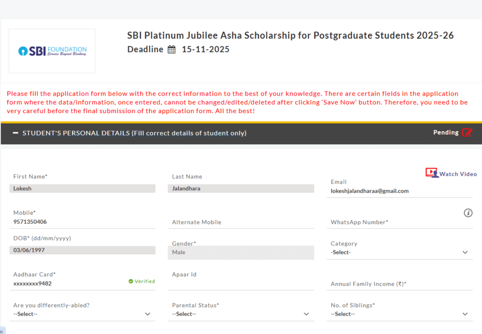Screen dimensions: 482x334
Task: Open the differently-abled dropdown
Action: tap(82, 314)
